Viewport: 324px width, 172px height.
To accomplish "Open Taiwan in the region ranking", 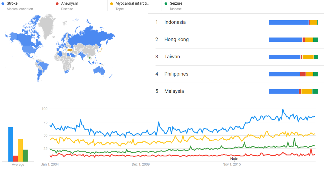I will [x=172, y=57].
